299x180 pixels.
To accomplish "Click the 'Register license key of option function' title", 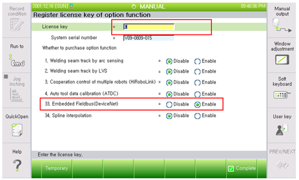I will click(92, 15).
